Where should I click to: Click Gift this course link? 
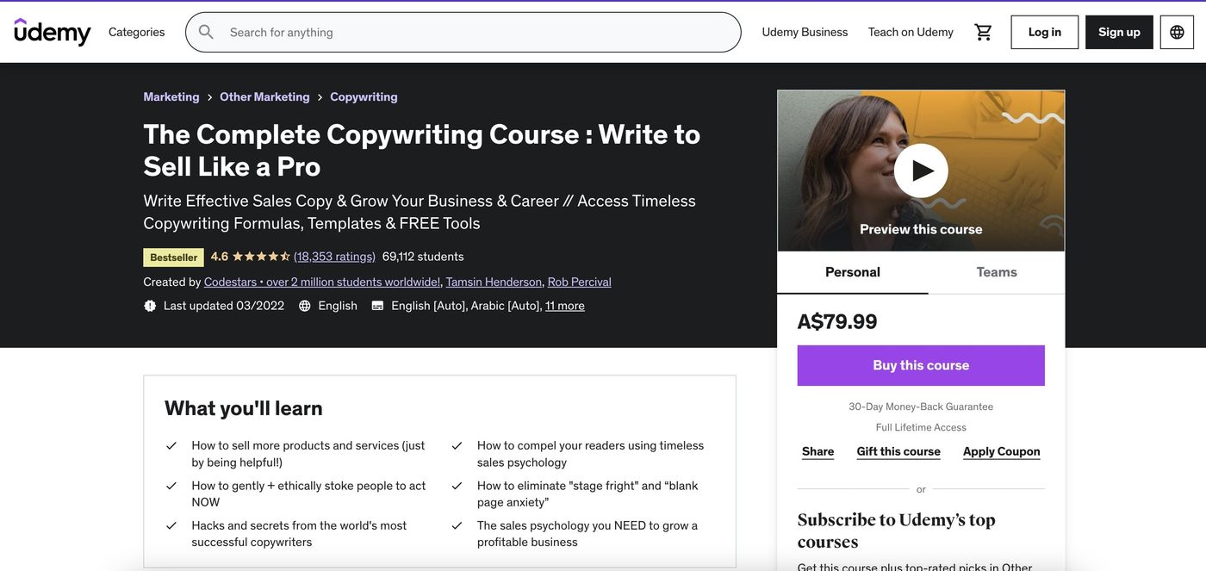[898, 451]
